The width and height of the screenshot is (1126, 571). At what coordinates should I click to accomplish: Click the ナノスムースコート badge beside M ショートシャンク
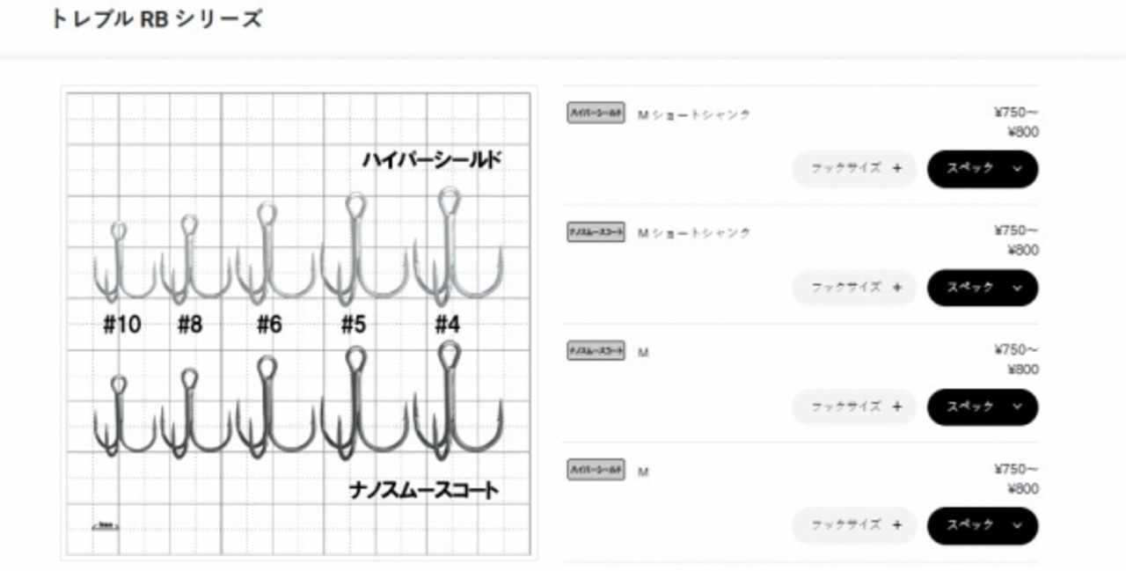click(596, 232)
